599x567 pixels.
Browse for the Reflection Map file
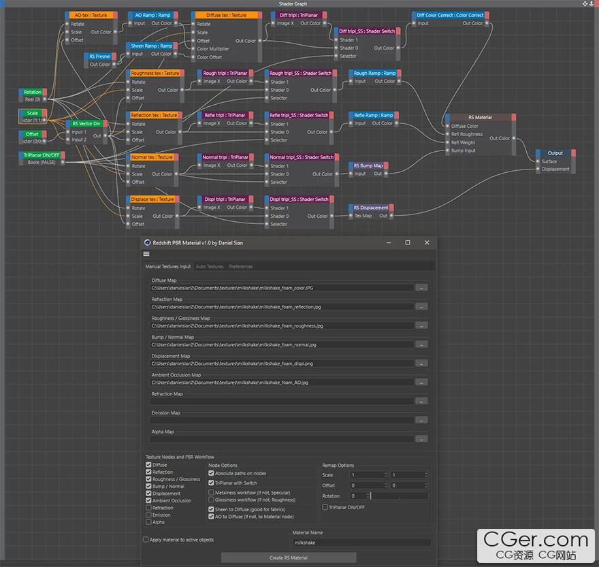coord(421,307)
